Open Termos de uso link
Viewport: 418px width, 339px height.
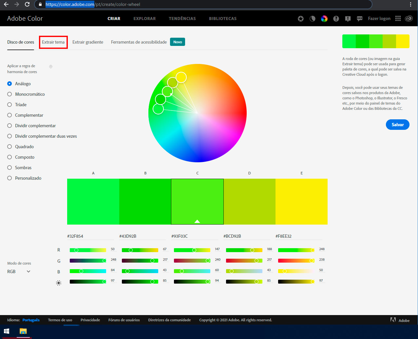pos(60,320)
